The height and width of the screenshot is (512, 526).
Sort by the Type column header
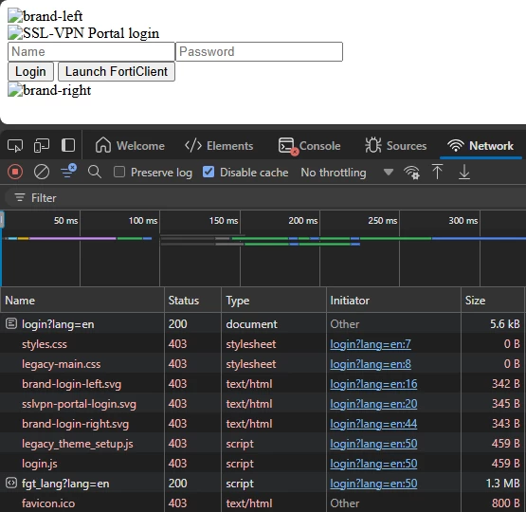274,300
